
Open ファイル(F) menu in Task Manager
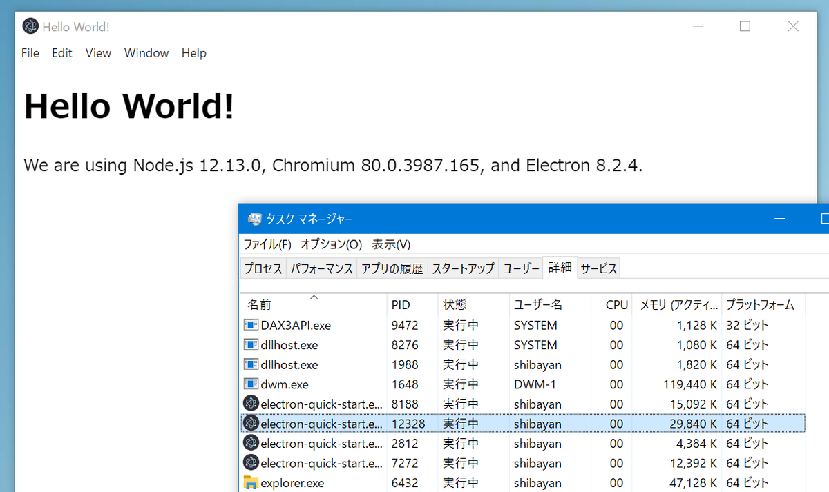point(267,245)
